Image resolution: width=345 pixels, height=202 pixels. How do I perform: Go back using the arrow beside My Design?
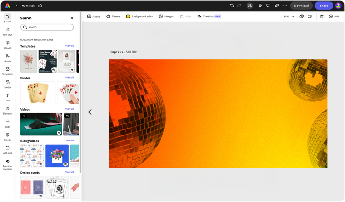(x=17, y=6)
